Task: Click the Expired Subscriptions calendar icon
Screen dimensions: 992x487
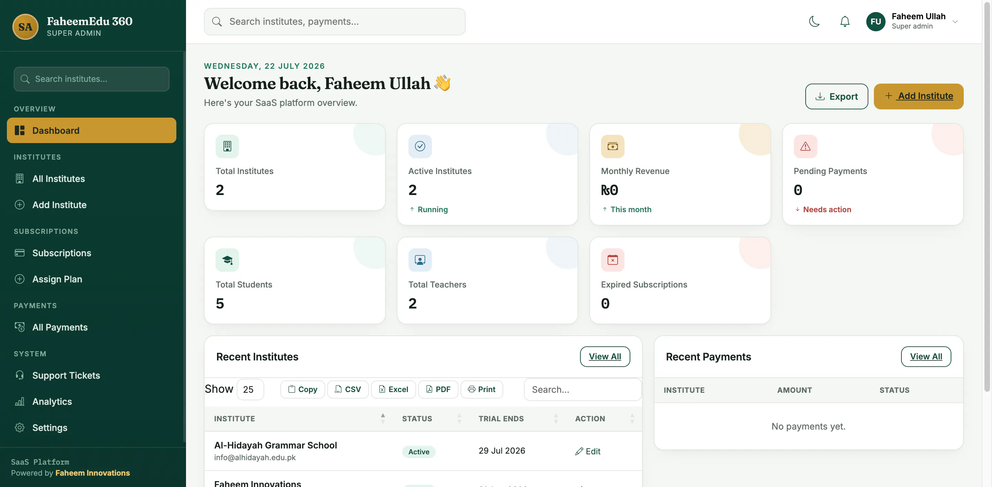Action: coord(612,260)
